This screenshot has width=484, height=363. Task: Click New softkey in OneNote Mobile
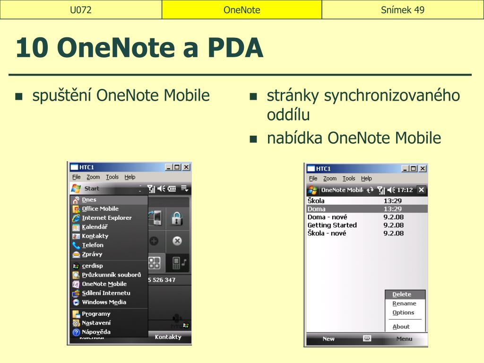[x=328, y=338]
